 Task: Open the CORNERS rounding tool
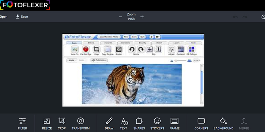tap(201, 124)
